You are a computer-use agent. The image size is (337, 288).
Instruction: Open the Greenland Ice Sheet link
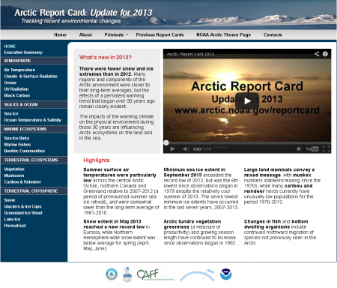point(23,213)
